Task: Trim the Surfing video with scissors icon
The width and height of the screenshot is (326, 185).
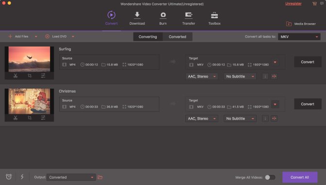Action: tap(16, 76)
